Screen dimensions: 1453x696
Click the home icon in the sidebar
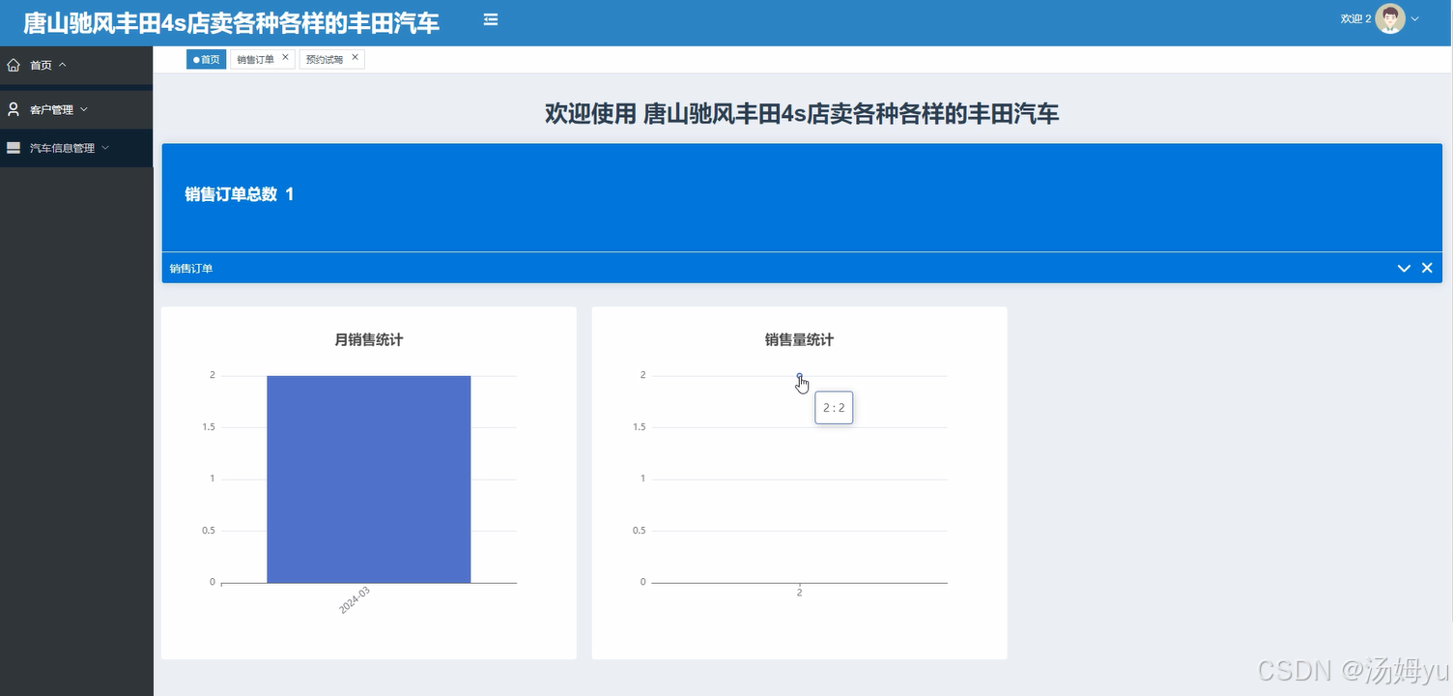[x=14, y=65]
